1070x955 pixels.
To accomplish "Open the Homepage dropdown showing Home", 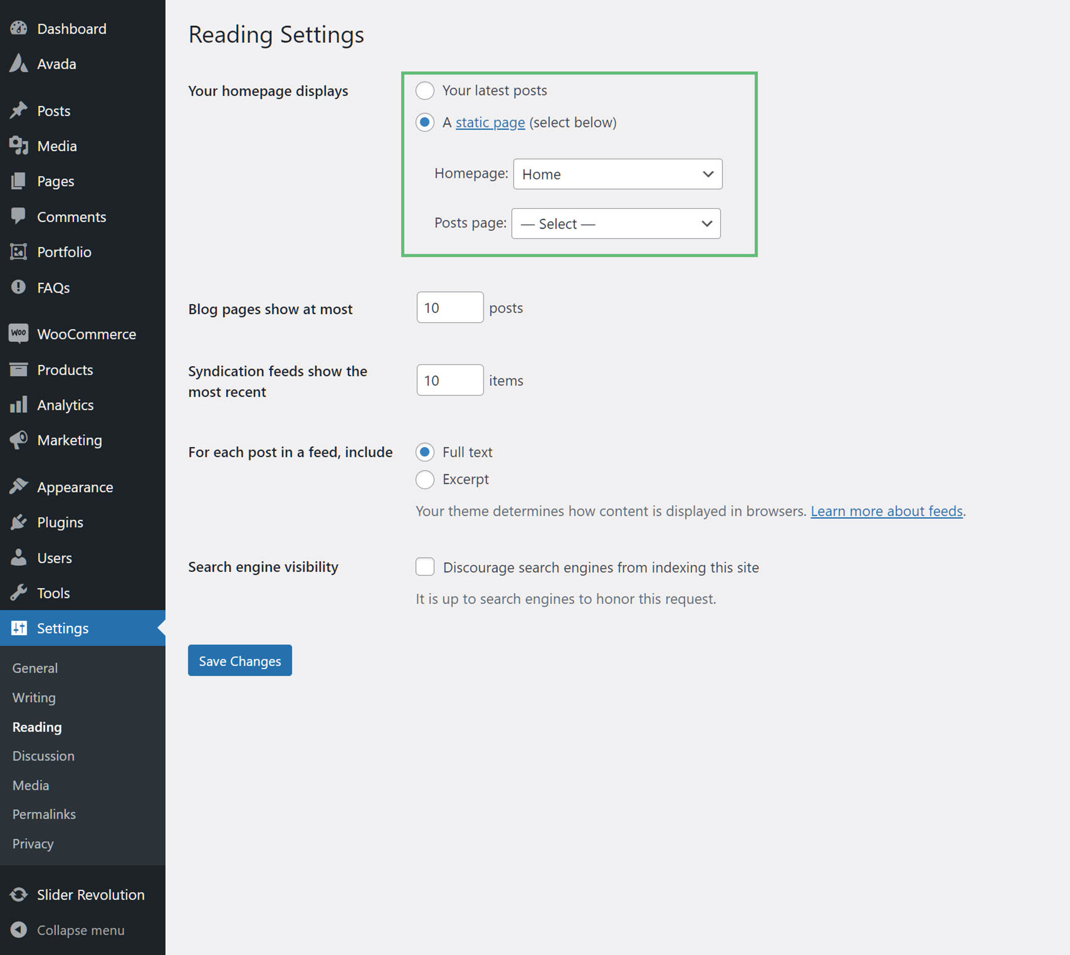I will coord(618,174).
